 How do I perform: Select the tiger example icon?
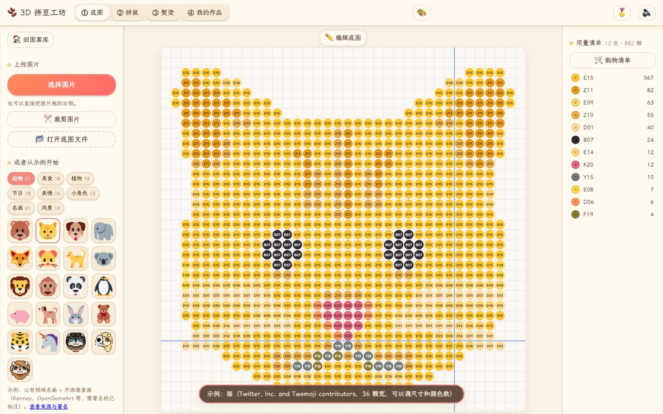pyautogui.click(x=20, y=342)
